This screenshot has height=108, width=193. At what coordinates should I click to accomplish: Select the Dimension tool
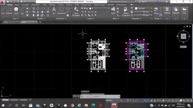(x=61, y=10)
